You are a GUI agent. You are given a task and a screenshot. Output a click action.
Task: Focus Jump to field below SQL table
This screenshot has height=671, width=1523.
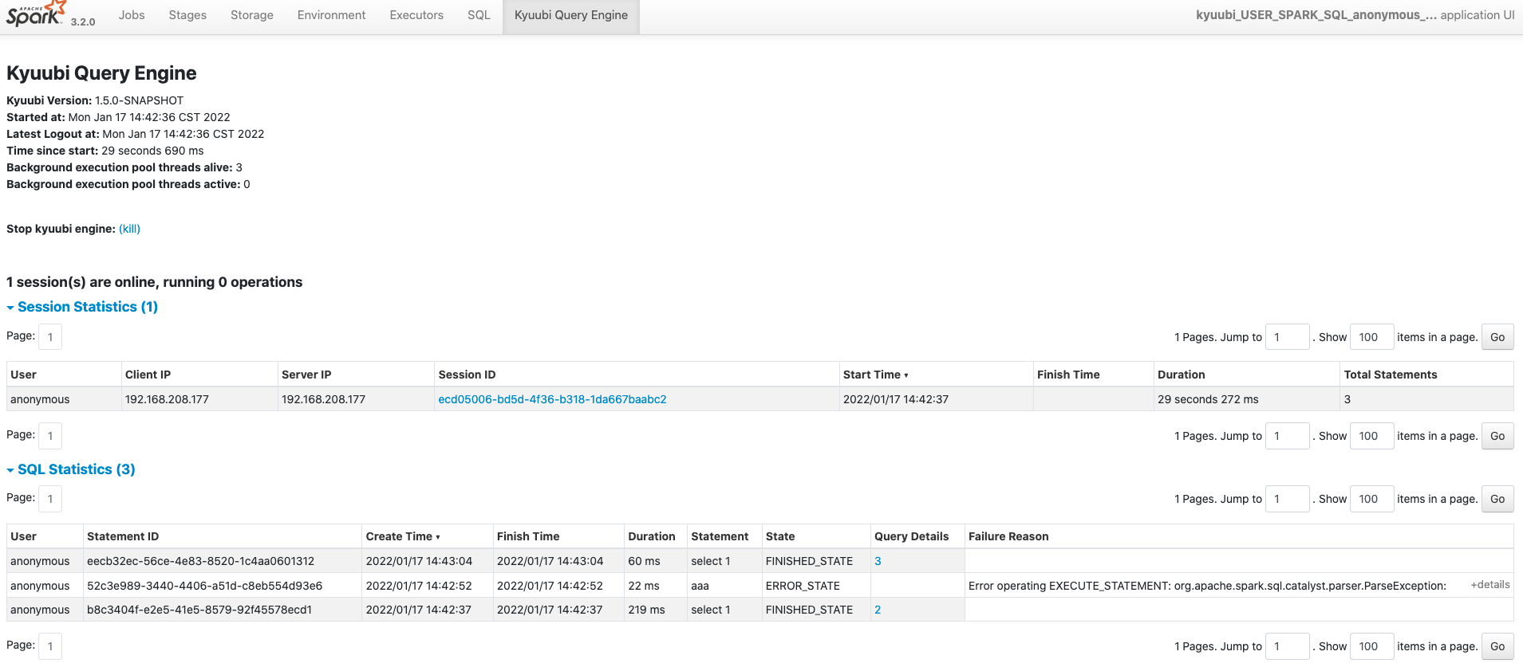(x=1287, y=646)
